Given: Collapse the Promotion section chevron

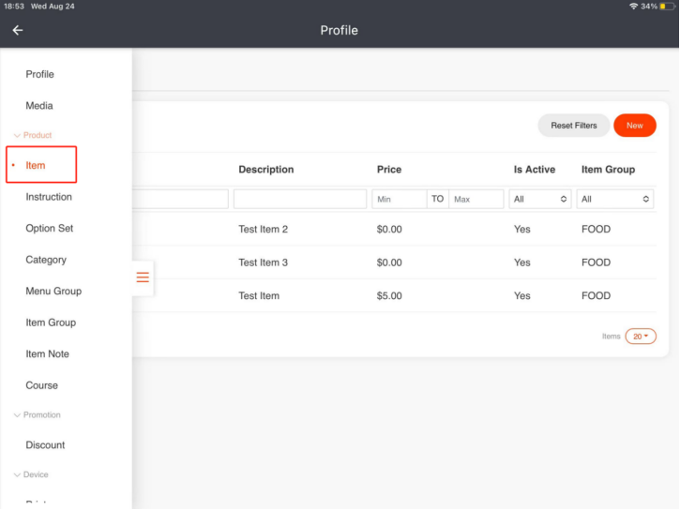Looking at the screenshot, I should click(x=17, y=415).
